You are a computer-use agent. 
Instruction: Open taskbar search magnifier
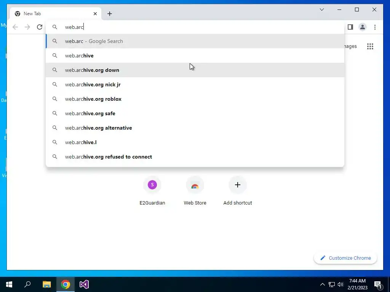click(27, 284)
